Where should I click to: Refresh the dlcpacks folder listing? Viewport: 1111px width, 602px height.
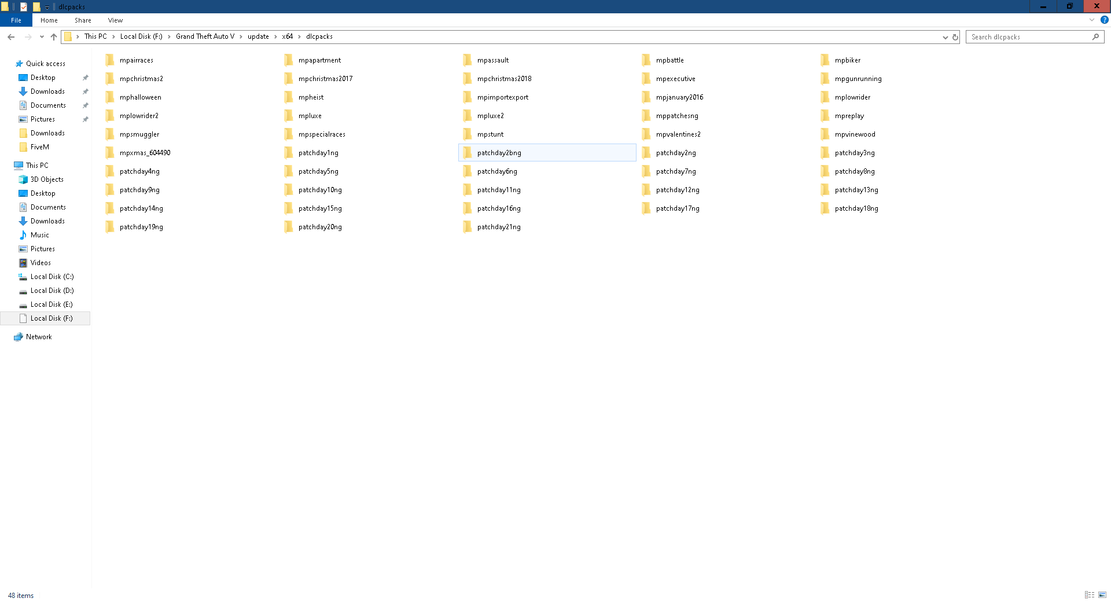(955, 36)
